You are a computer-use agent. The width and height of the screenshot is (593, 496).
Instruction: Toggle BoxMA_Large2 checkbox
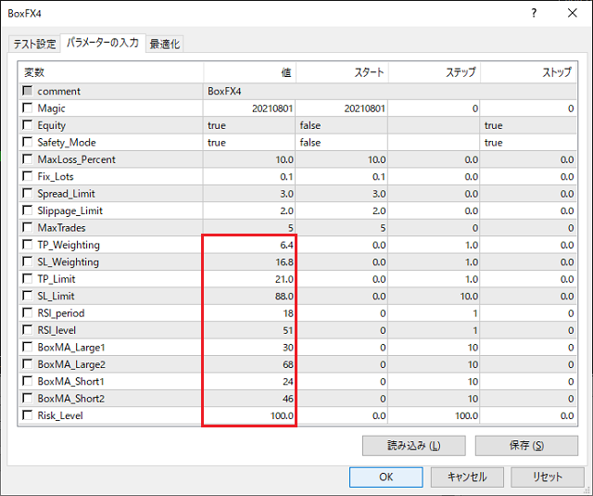pyautogui.click(x=27, y=364)
